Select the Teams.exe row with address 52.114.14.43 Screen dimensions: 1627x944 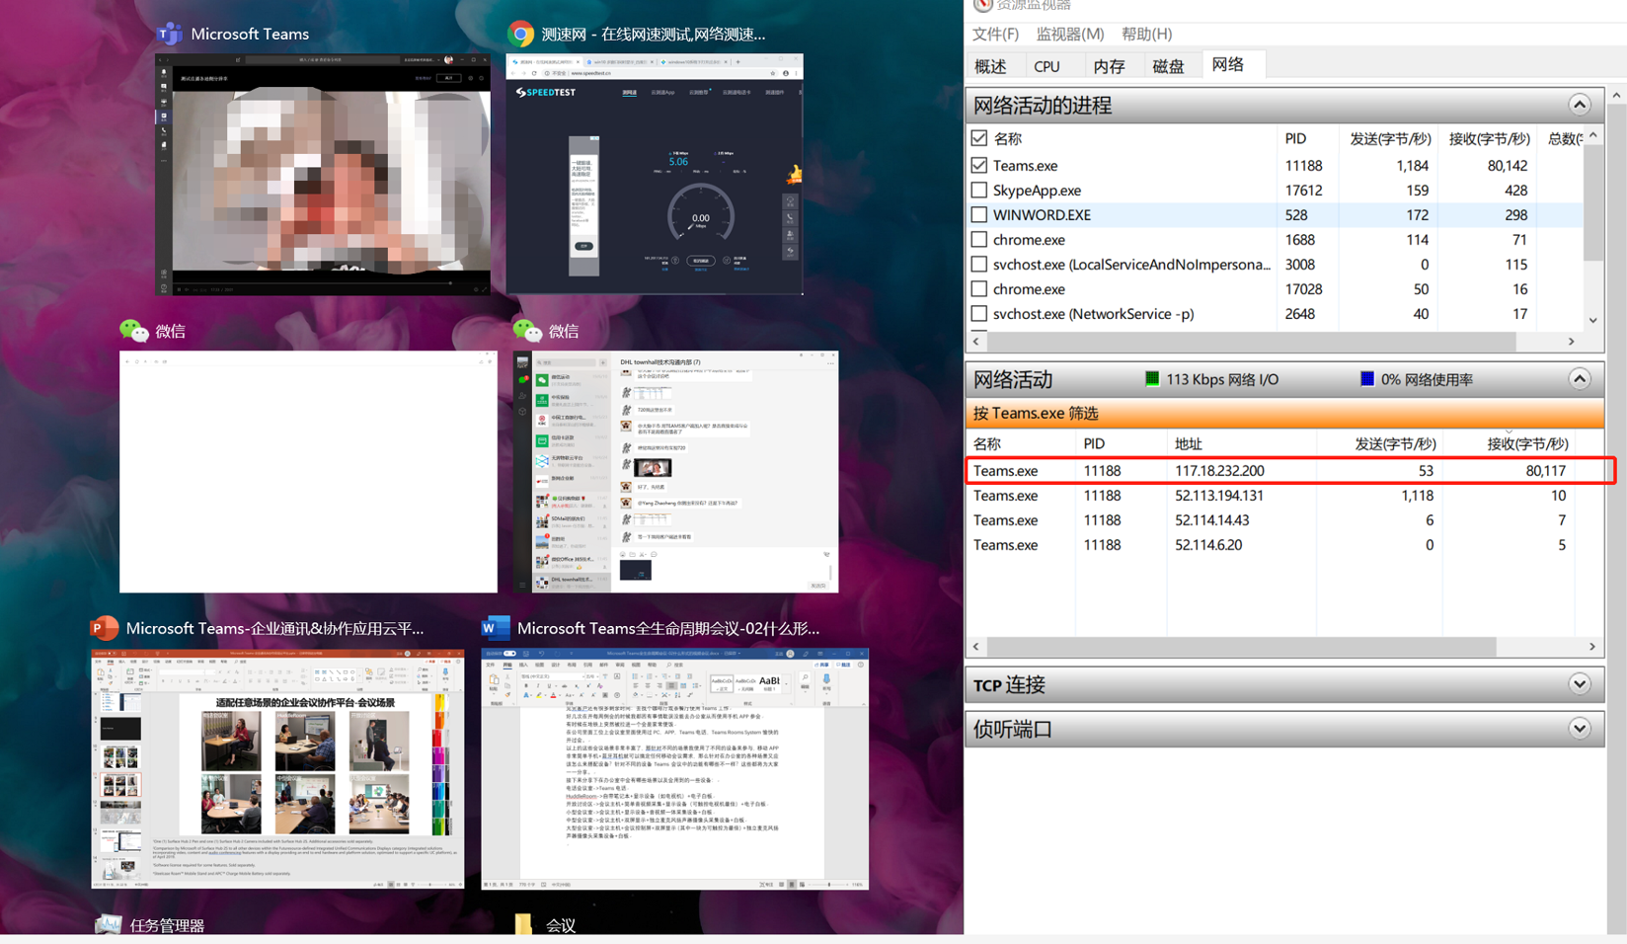pyautogui.click(x=1287, y=520)
